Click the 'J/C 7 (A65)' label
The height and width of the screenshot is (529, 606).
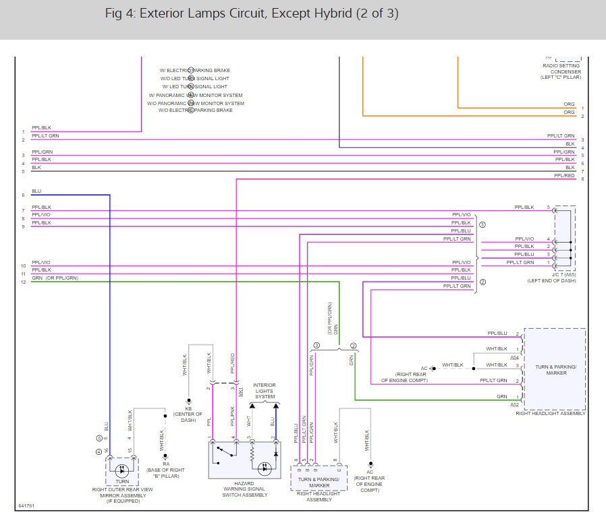coord(563,275)
